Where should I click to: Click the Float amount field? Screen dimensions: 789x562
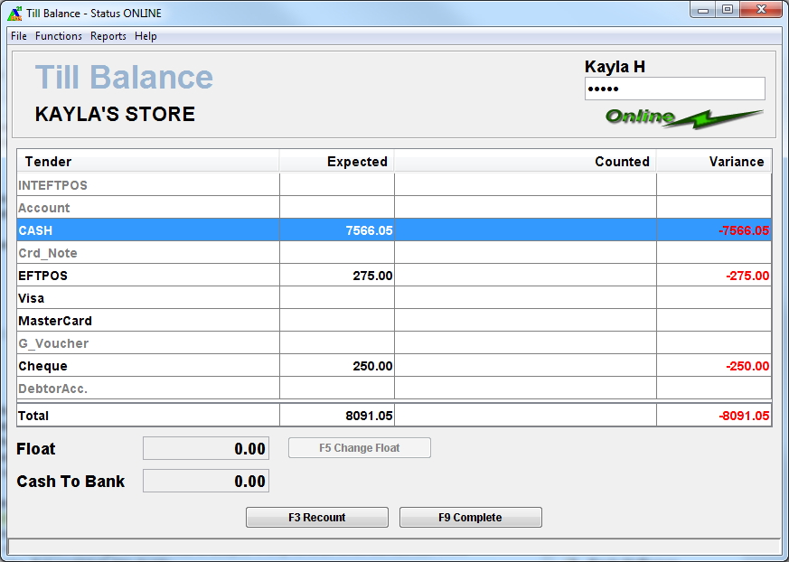pyautogui.click(x=205, y=449)
